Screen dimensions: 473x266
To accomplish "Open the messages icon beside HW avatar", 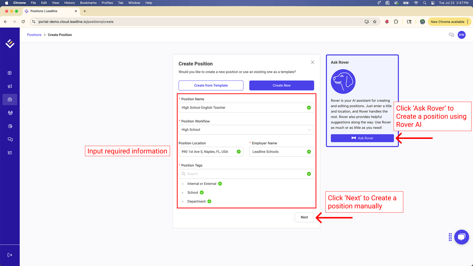I will (452, 35).
